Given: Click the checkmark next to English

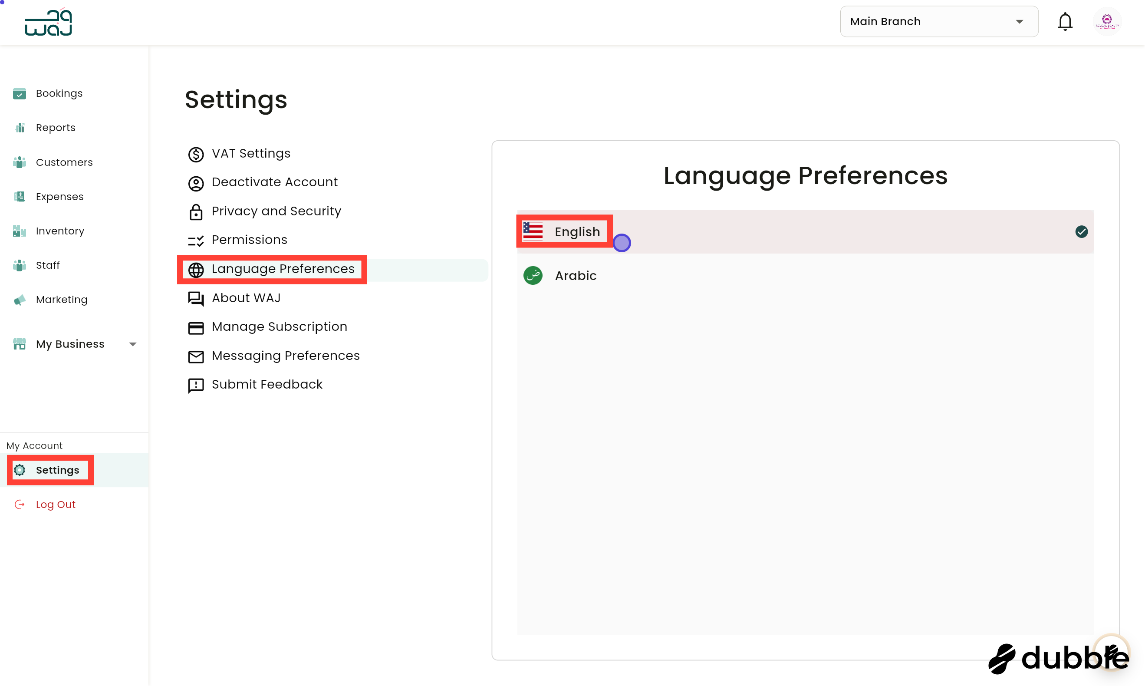Looking at the screenshot, I should click(1081, 231).
